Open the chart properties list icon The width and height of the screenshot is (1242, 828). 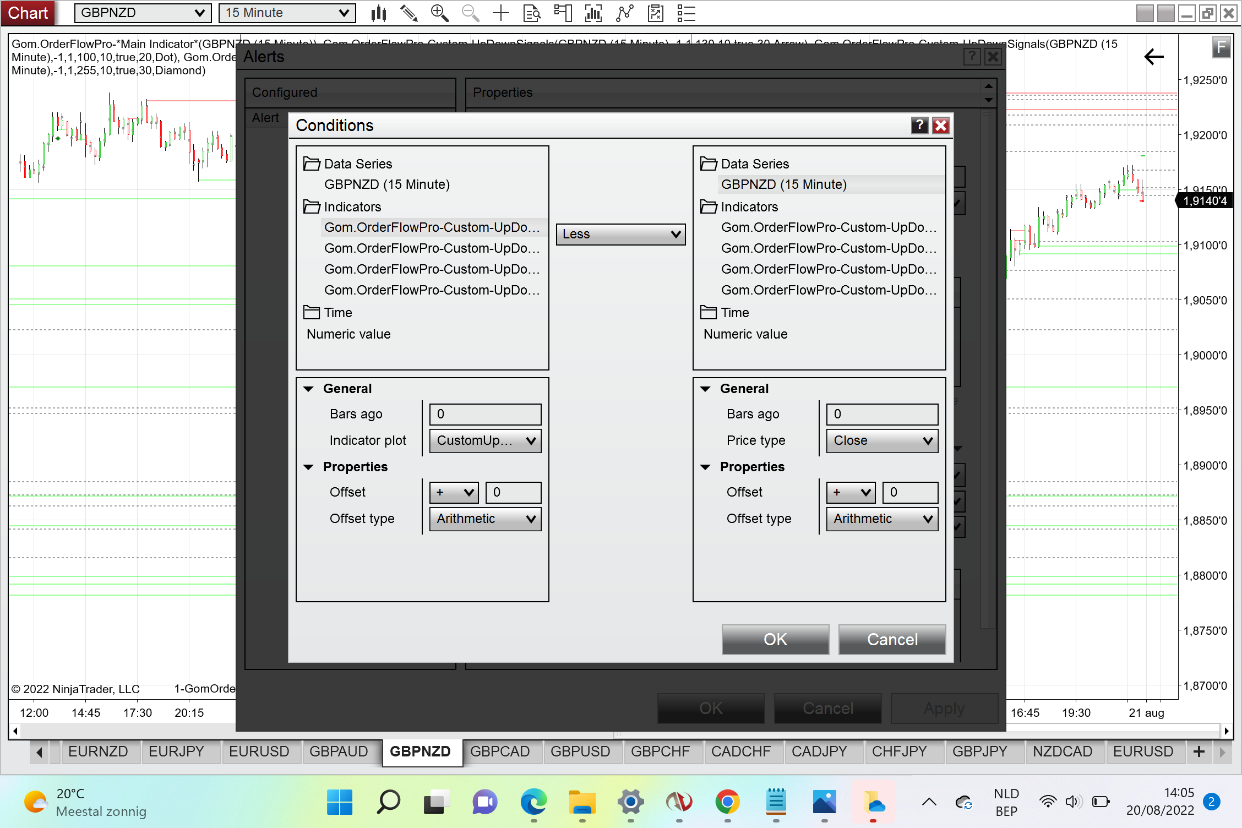(x=686, y=13)
